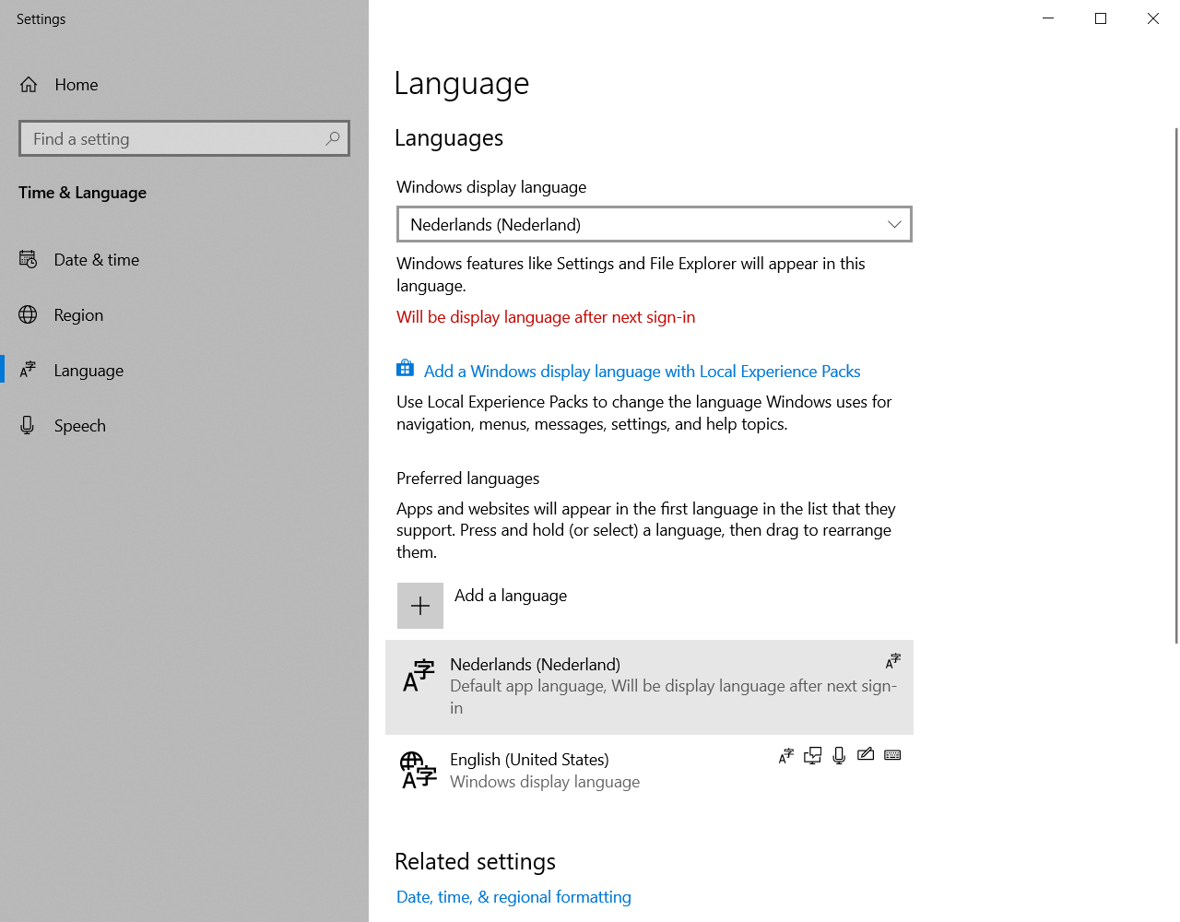1180x922 pixels.
Task: Click the language pack badge on Nederlands row
Action: click(891, 660)
